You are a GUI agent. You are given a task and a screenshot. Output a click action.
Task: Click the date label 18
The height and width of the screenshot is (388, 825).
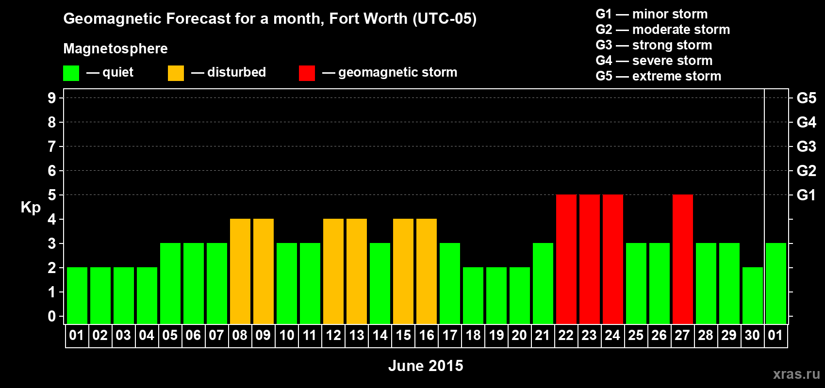(x=473, y=335)
